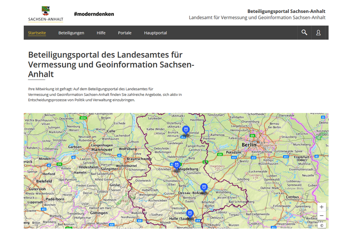Open the Beteiligungen menu
The image size is (352, 233).
click(71, 33)
